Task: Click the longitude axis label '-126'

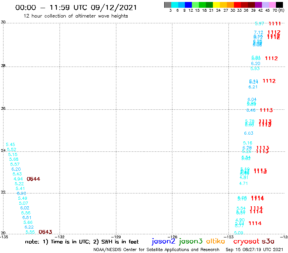Action: [172, 237]
